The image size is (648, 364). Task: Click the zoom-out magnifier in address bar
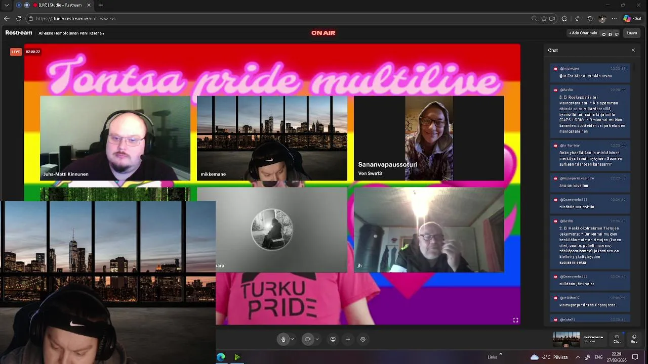click(534, 19)
